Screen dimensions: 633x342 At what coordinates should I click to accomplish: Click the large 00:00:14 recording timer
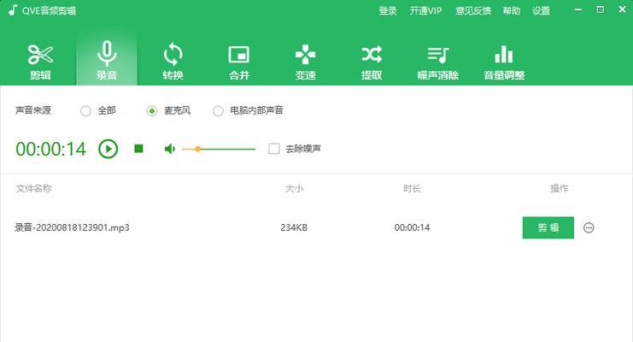pos(51,149)
